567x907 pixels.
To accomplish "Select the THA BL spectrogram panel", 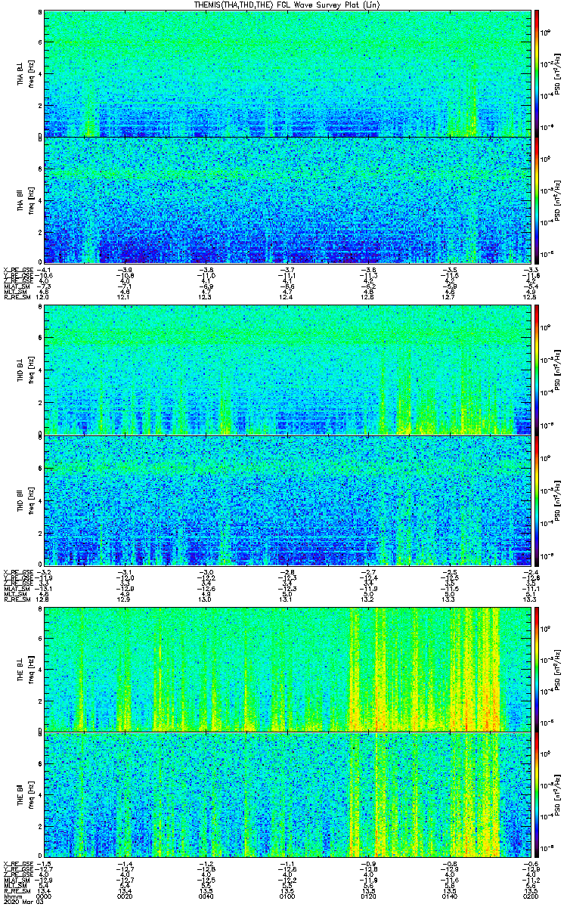I will click(287, 73).
